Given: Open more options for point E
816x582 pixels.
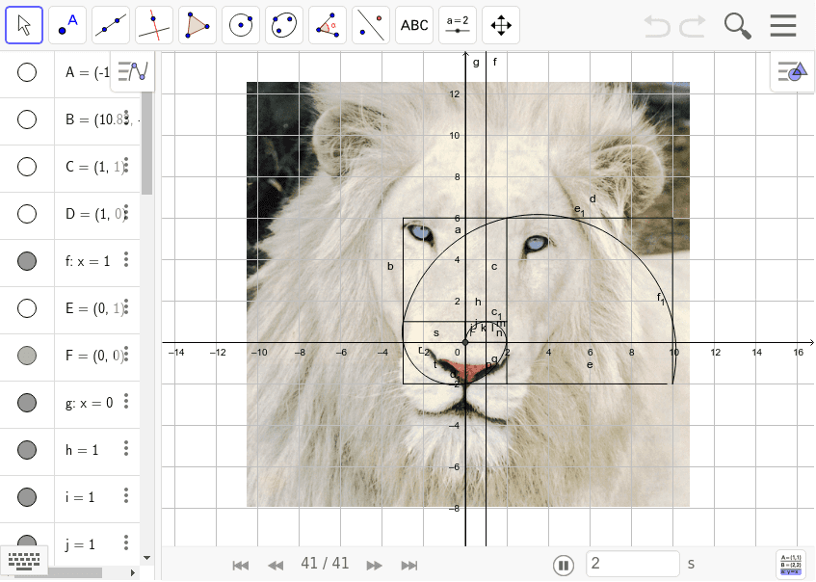Looking at the screenshot, I should pos(126,306).
